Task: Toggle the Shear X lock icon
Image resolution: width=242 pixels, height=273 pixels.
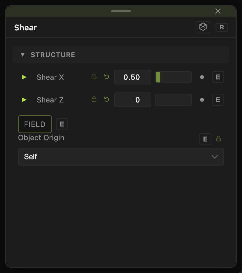Action: 94,77
